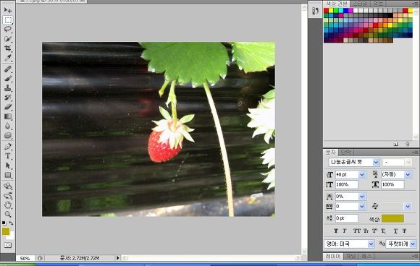Toggle Strikethrough text style
Screen dimensions: 420x266
click(405, 231)
